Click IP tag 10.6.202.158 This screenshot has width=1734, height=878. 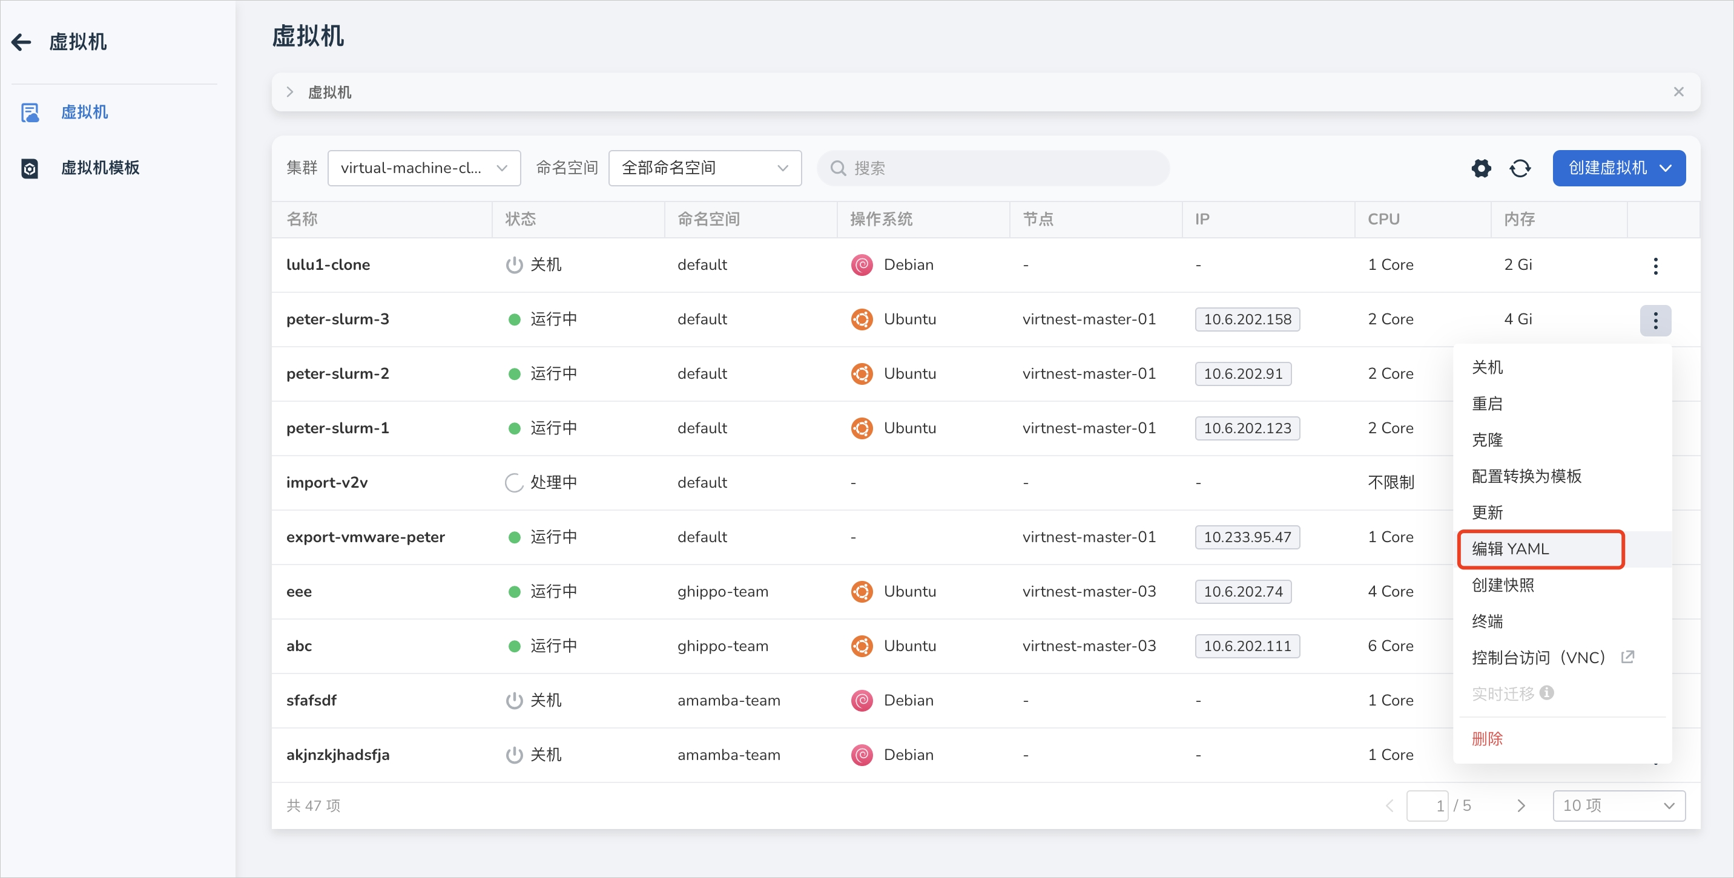point(1247,319)
